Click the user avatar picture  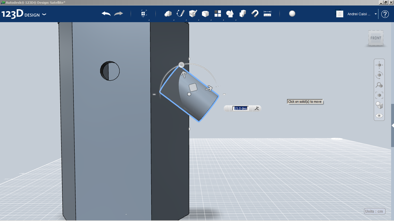click(x=340, y=14)
